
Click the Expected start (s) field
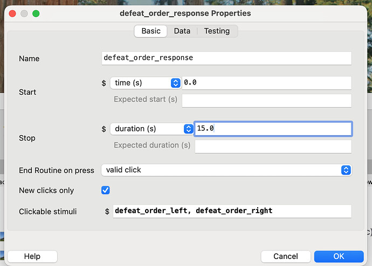(x=267, y=101)
